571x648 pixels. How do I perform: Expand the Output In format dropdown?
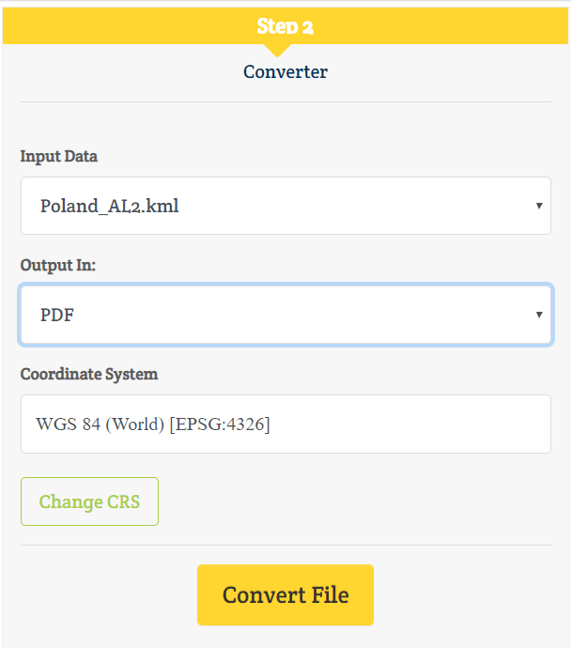tap(285, 315)
